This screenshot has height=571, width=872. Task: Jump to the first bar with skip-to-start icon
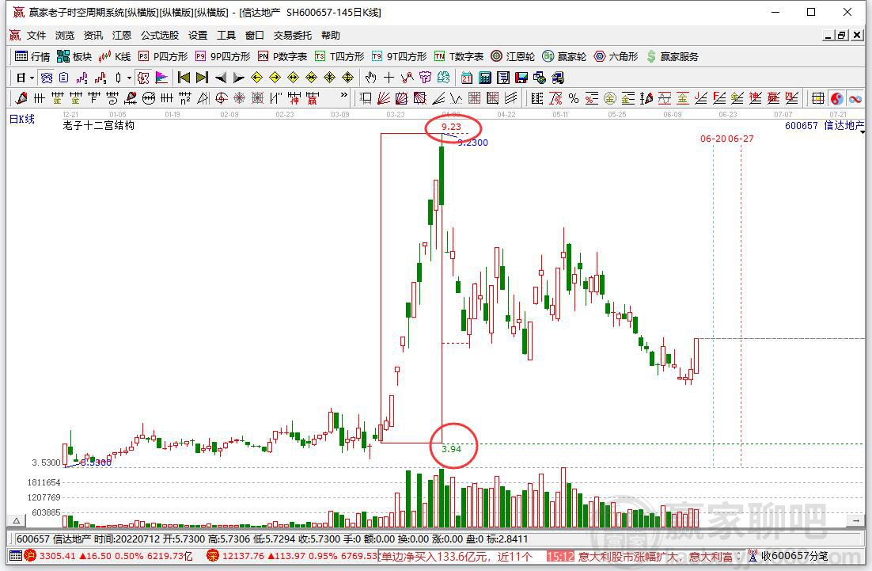coord(184,78)
